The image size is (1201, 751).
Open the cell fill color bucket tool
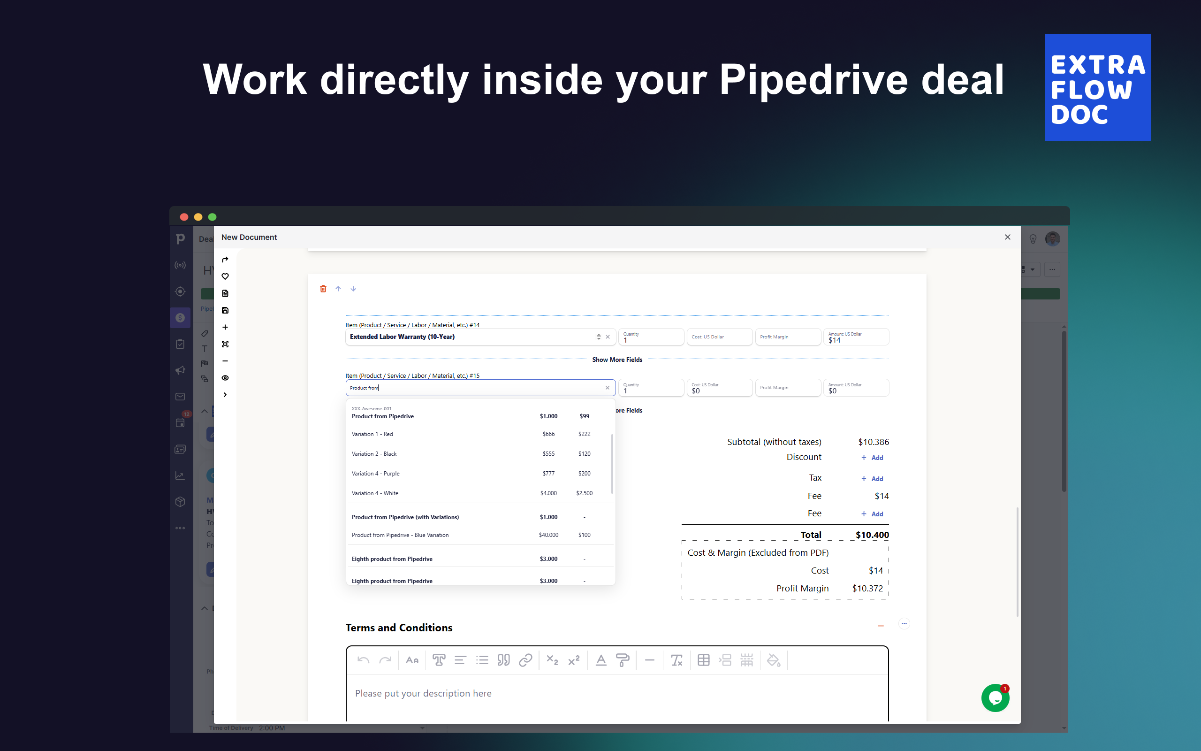(773, 660)
